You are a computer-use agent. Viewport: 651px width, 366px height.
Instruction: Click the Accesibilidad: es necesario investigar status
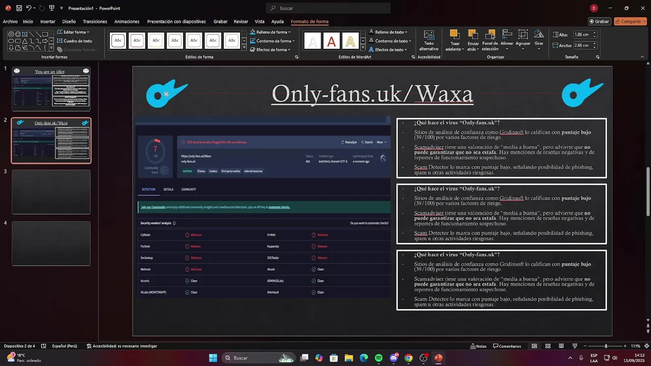[x=122, y=346]
